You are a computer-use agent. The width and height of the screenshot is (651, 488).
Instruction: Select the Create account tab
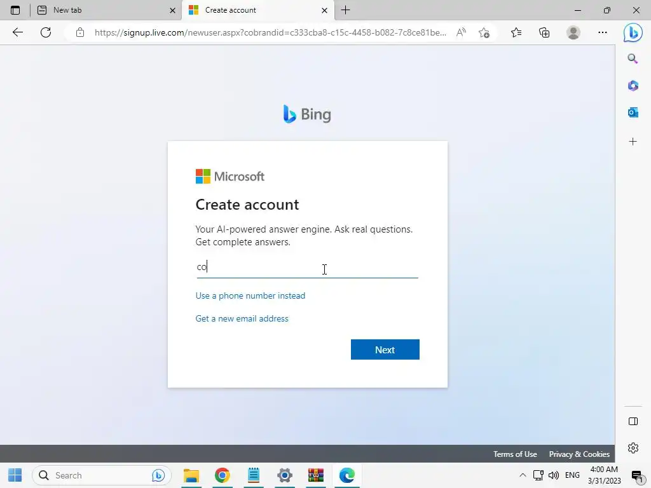pyautogui.click(x=258, y=10)
